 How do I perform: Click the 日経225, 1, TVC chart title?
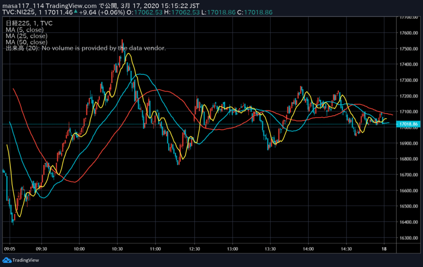[x=29, y=23]
